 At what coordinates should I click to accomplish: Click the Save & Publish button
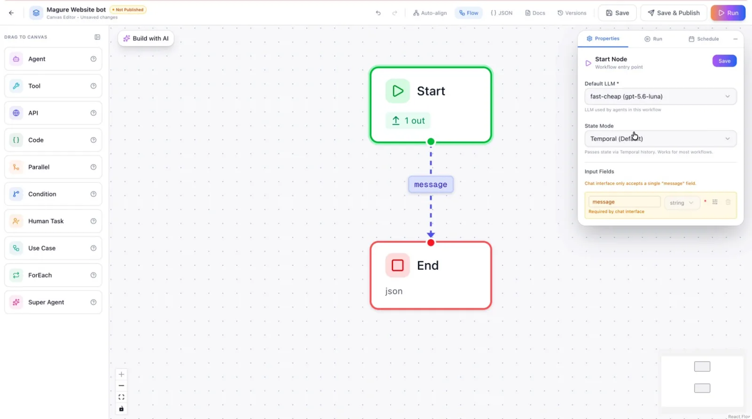pyautogui.click(x=674, y=13)
